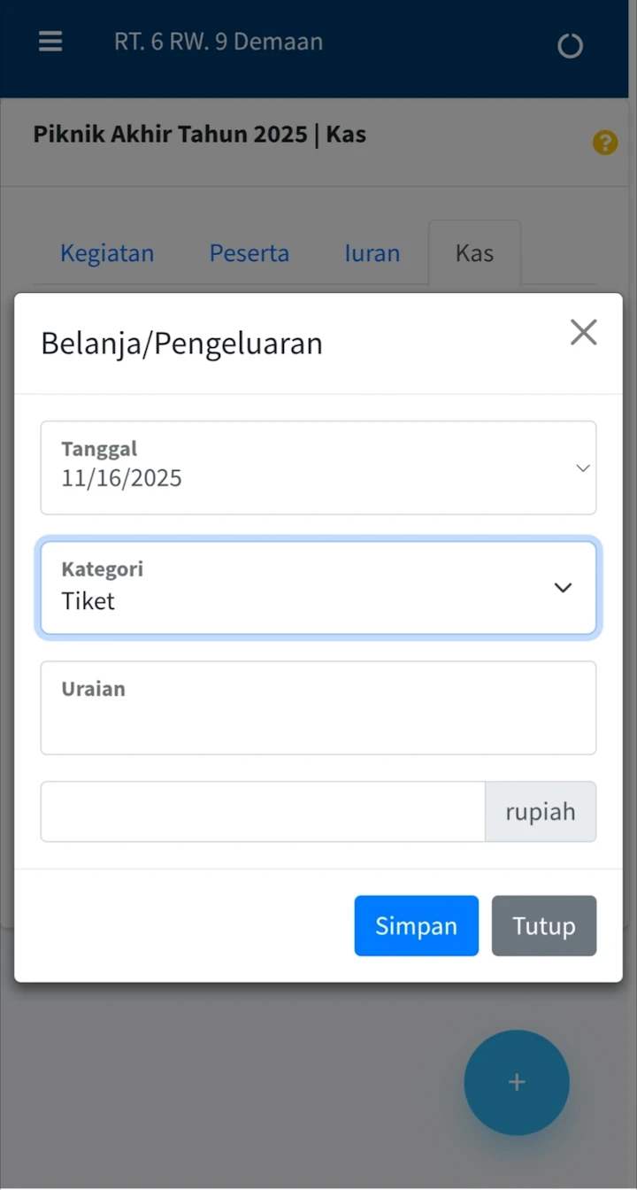Open the Peserta tab

pyautogui.click(x=249, y=253)
